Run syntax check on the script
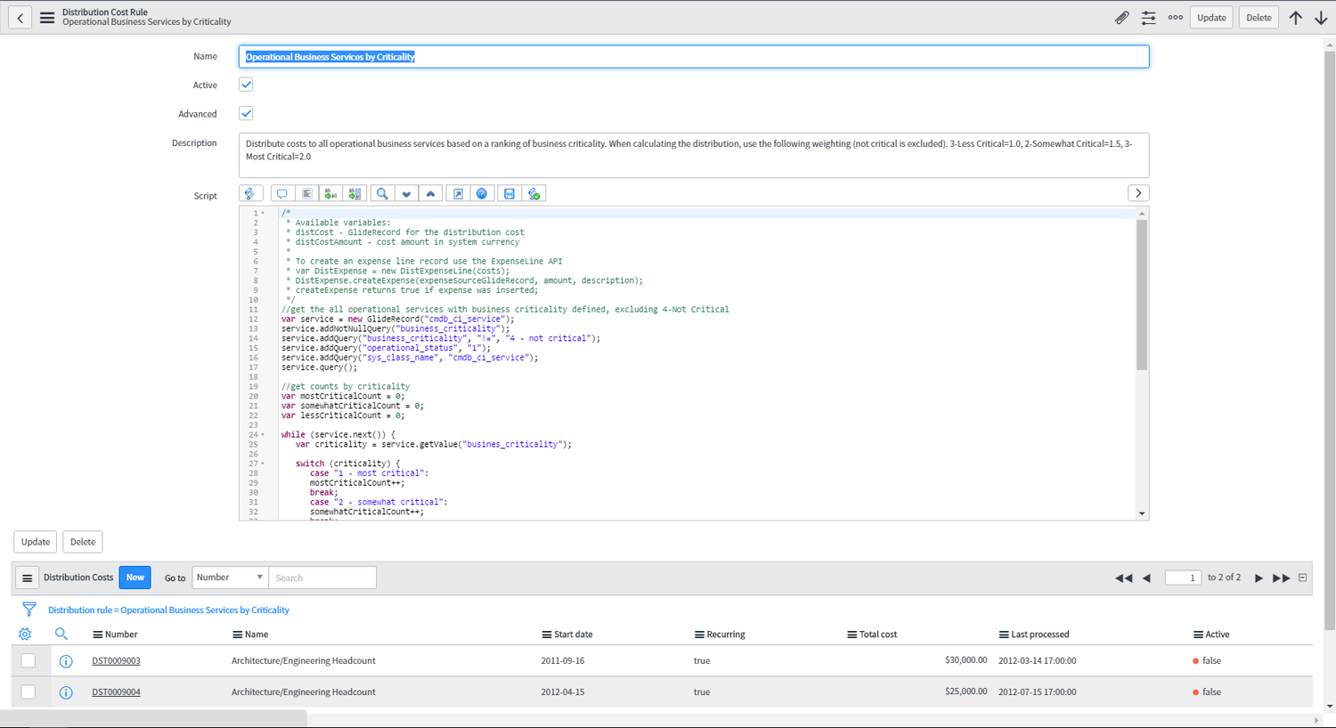 coord(534,193)
